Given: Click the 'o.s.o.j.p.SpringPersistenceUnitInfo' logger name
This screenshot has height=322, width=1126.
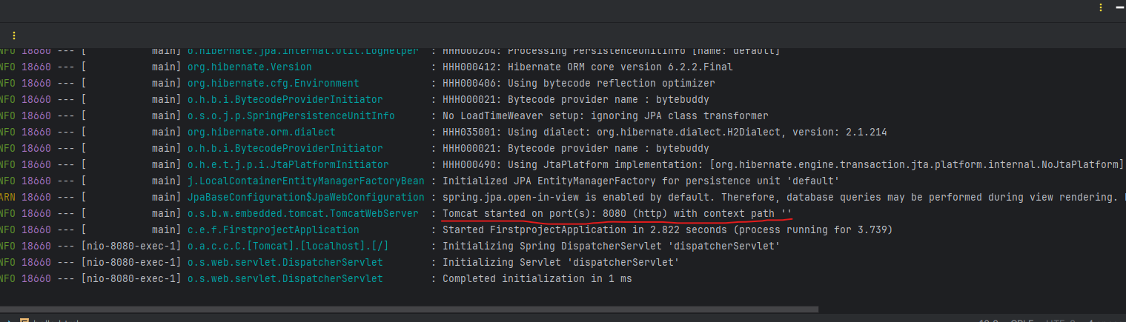Looking at the screenshot, I should pos(291,115).
